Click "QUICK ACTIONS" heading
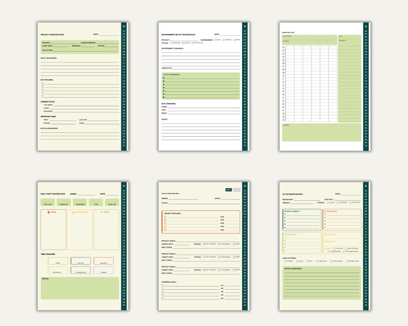Viewport: 408px width, 326px height. pos(289,258)
